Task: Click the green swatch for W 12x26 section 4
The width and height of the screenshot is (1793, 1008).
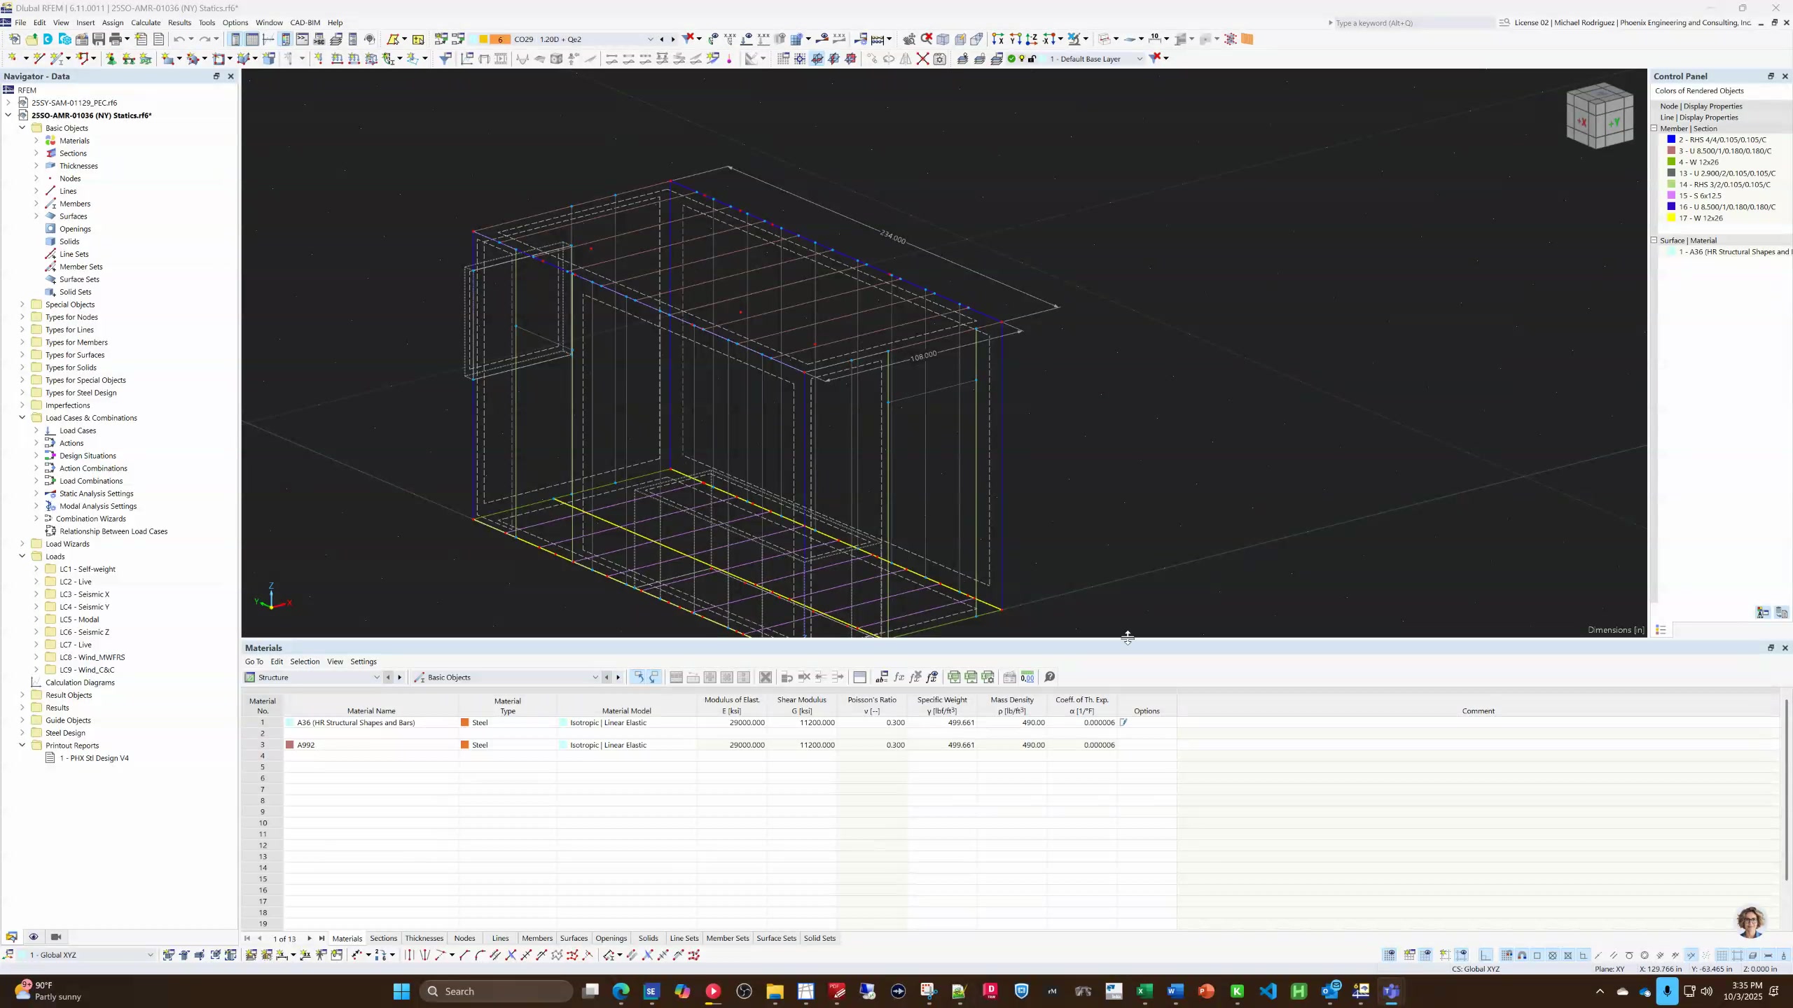Action: [x=1671, y=162]
